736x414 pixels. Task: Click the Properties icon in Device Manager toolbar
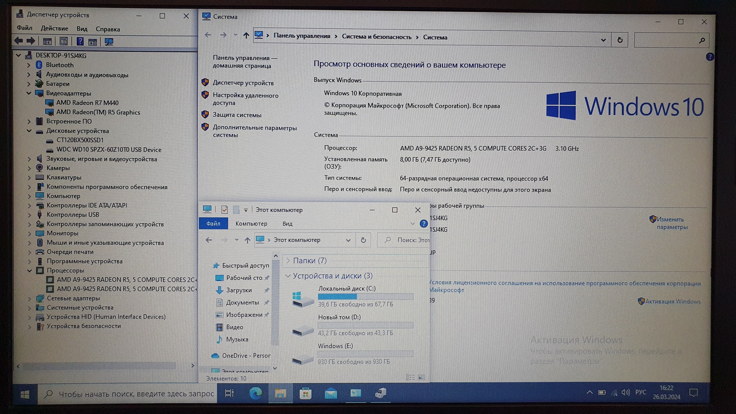64,42
